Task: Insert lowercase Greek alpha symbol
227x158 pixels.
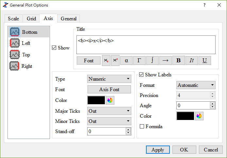Action: pos(126,60)
